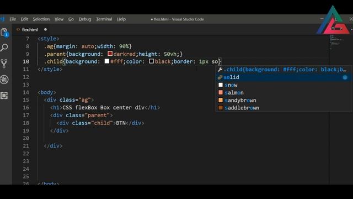Click the value icon next to solid
The image size is (353, 199).
pos(220,77)
